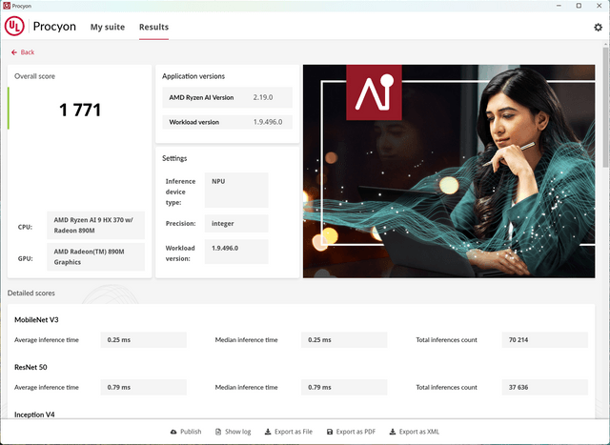Click total inferences count 37 636
Viewport: 610px width, 445px height.
point(545,388)
